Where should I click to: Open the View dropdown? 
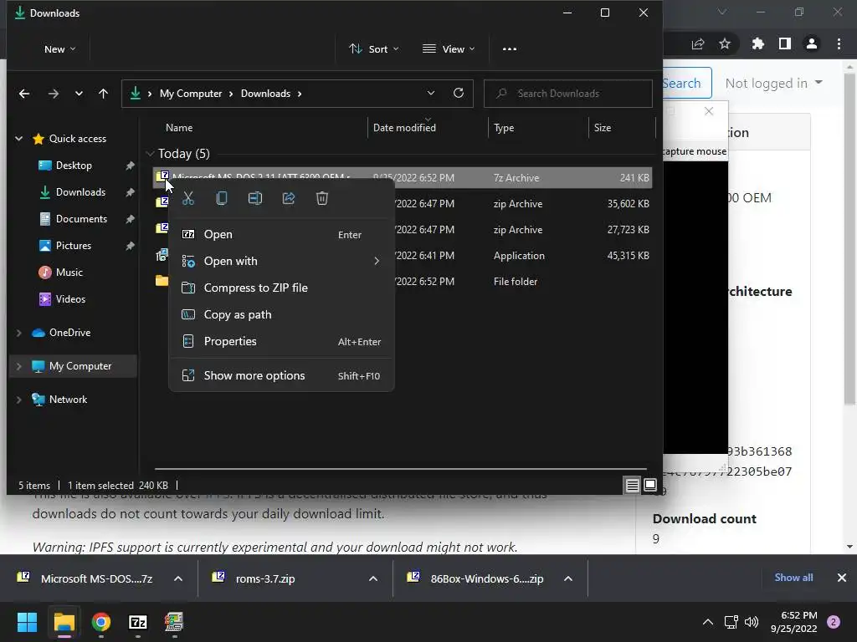(449, 49)
